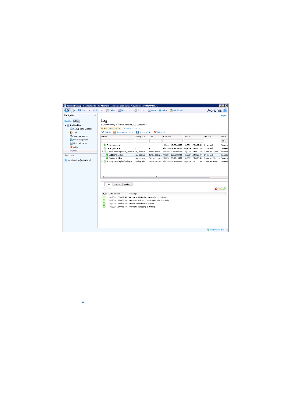Open the For last 24 hours dropdown
This screenshot has height=412, width=291.
tap(131, 128)
